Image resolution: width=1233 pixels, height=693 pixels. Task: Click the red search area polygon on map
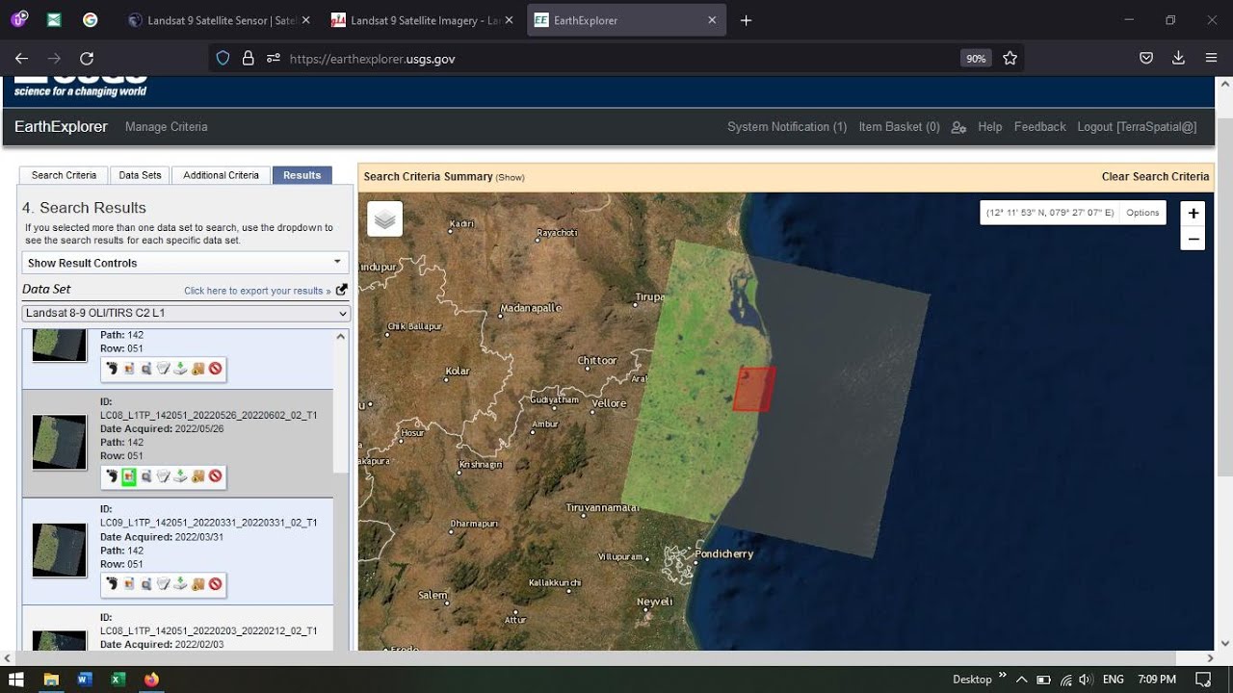pyautogui.click(x=754, y=390)
